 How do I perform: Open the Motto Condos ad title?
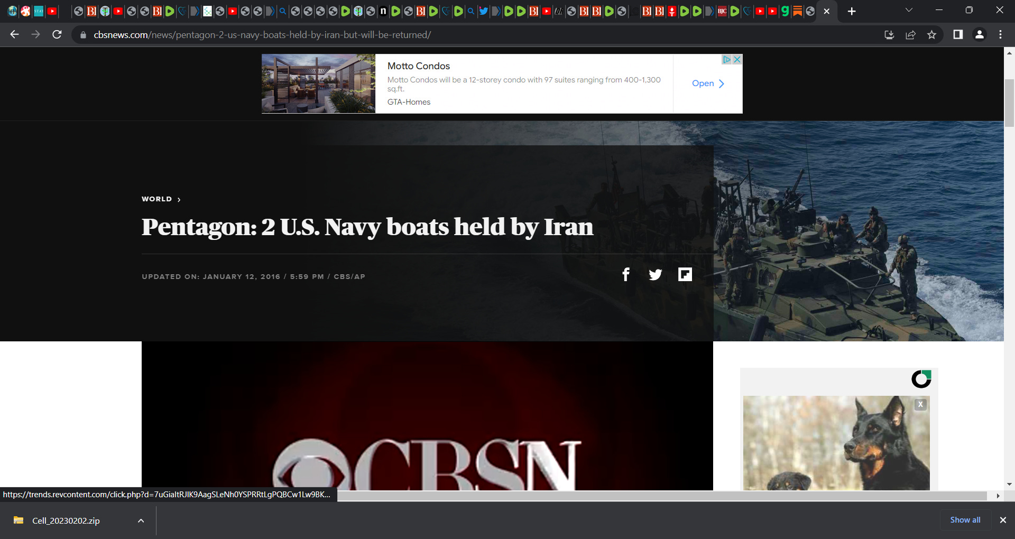tap(419, 66)
